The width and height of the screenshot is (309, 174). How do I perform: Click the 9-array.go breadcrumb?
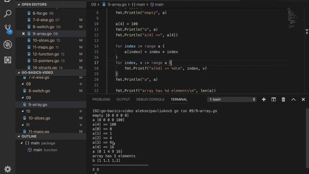(115, 4)
